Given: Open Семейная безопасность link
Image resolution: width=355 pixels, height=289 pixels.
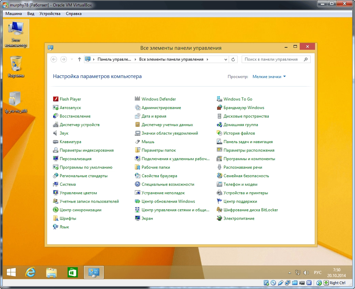Looking at the screenshot, I should (x=246, y=176).
